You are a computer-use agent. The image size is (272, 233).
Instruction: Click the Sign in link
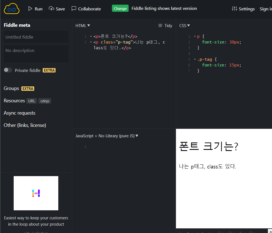(266, 9)
